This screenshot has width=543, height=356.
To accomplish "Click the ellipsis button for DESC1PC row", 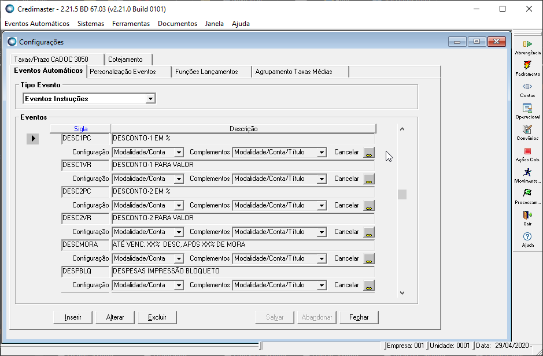I will point(369,152).
